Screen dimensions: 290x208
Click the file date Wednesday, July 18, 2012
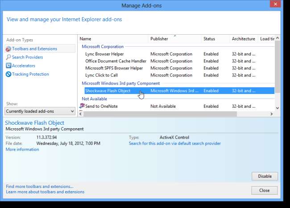[68, 143]
